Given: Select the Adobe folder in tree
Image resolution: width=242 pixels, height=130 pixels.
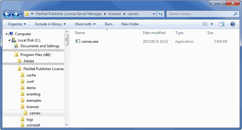Looking at the screenshot, I should pos(29,61).
